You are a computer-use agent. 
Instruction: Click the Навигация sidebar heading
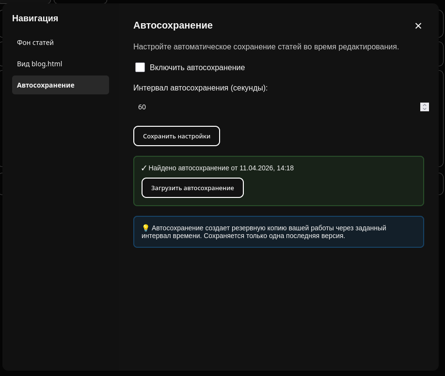click(x=35, y=18)
